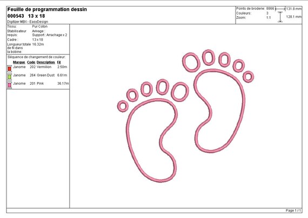
Task: Select the Fil column header
Action: [59, 62]
